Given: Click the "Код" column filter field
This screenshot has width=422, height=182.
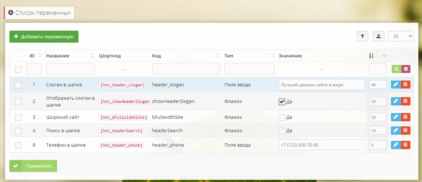Looking at the screenshot, I should (186, 69).
